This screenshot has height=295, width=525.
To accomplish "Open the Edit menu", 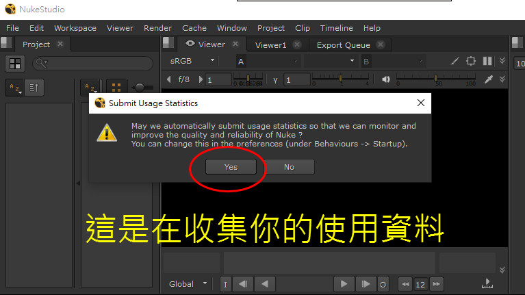I will [x=36, y=28].
